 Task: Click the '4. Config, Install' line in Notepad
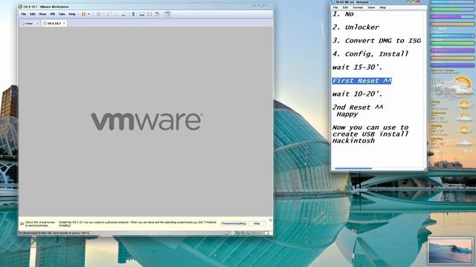coord(370,54)
